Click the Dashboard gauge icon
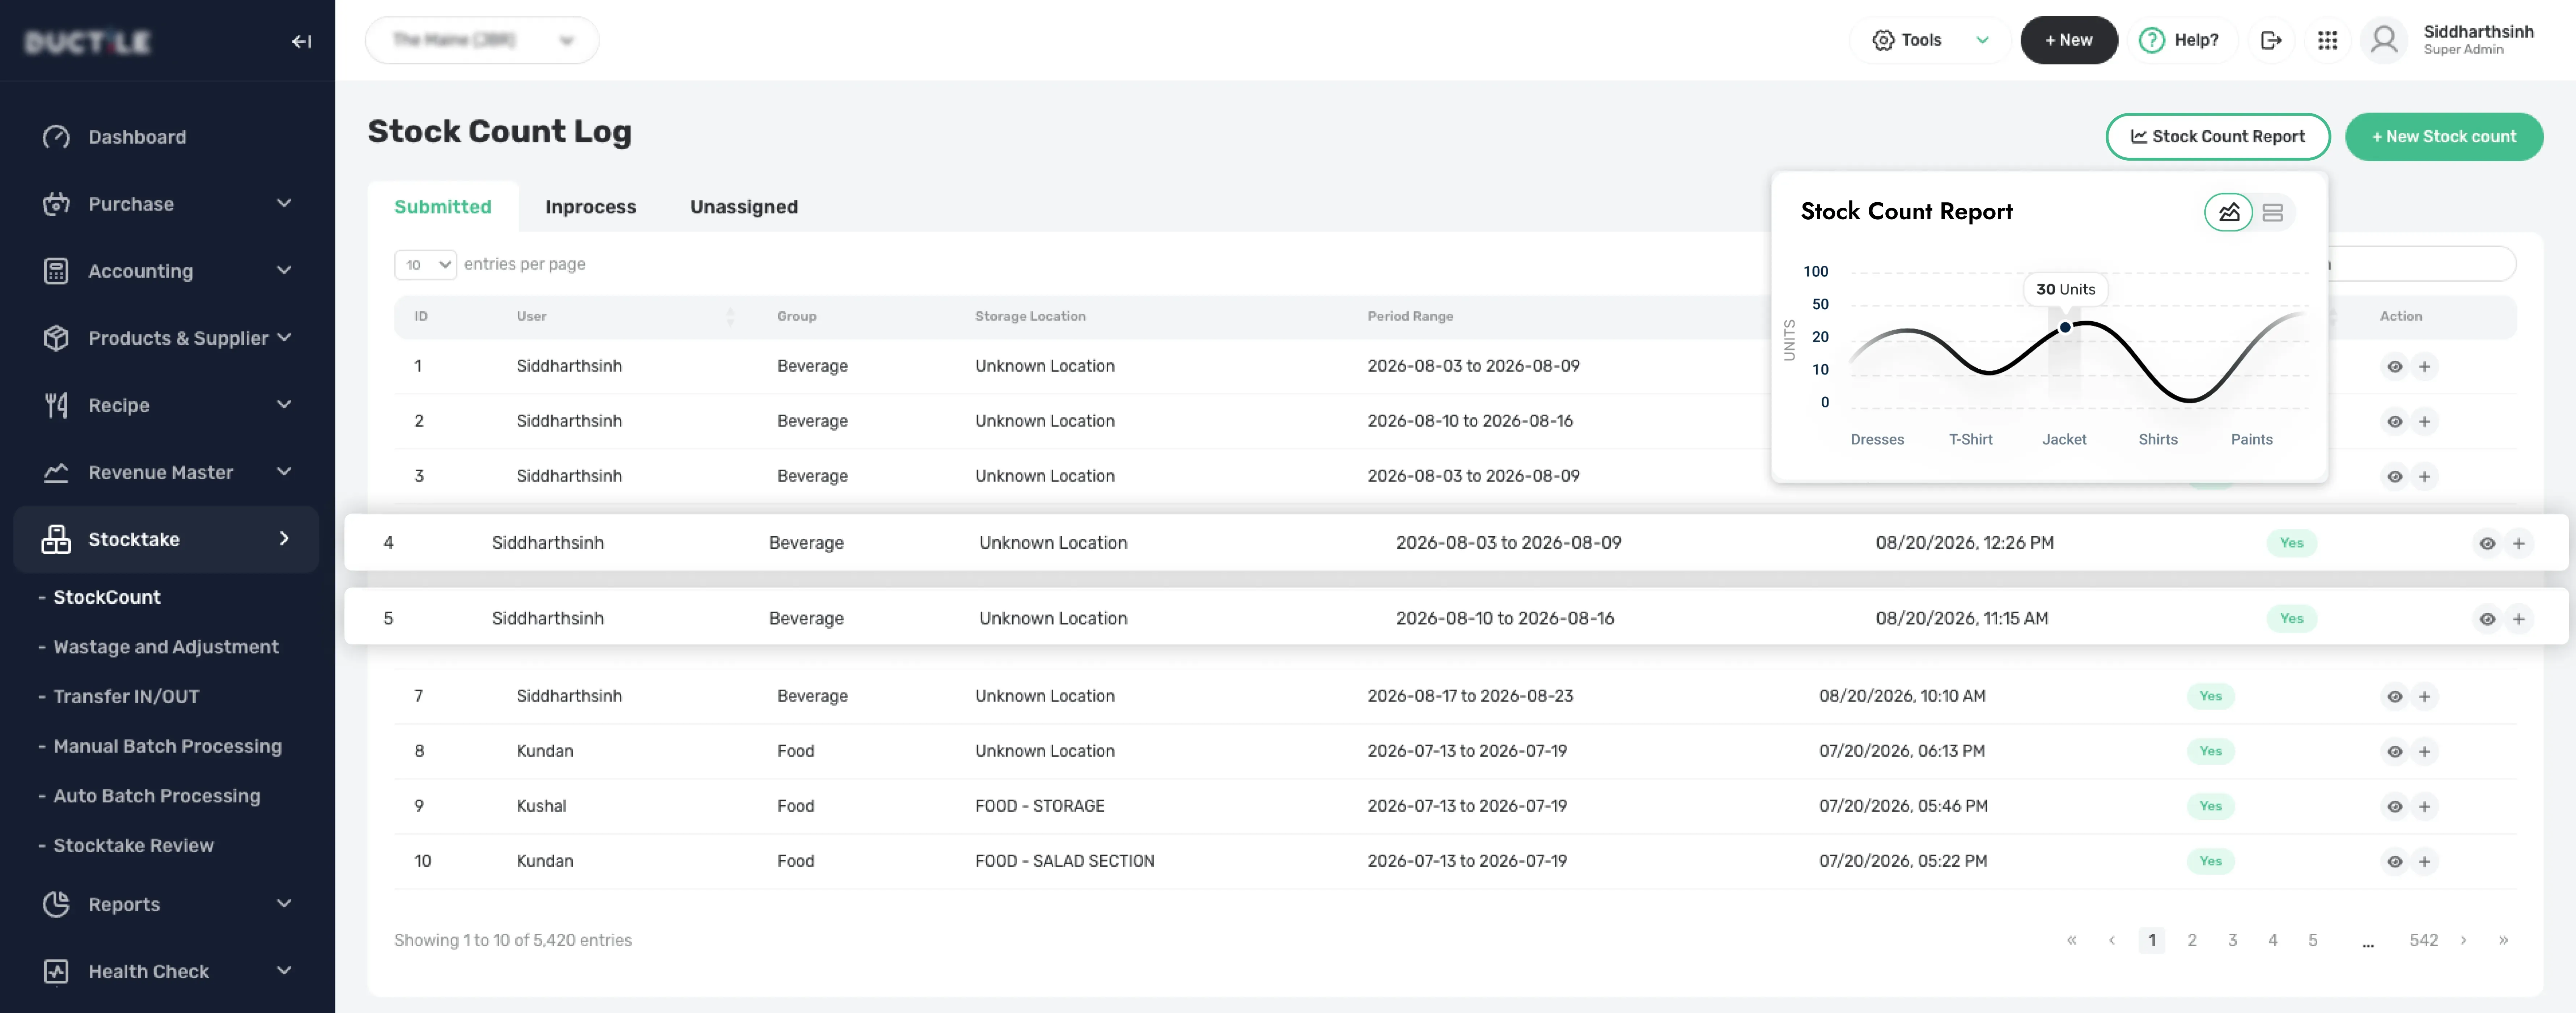This screenshot has width=2576, height=1013. (56, 137)
